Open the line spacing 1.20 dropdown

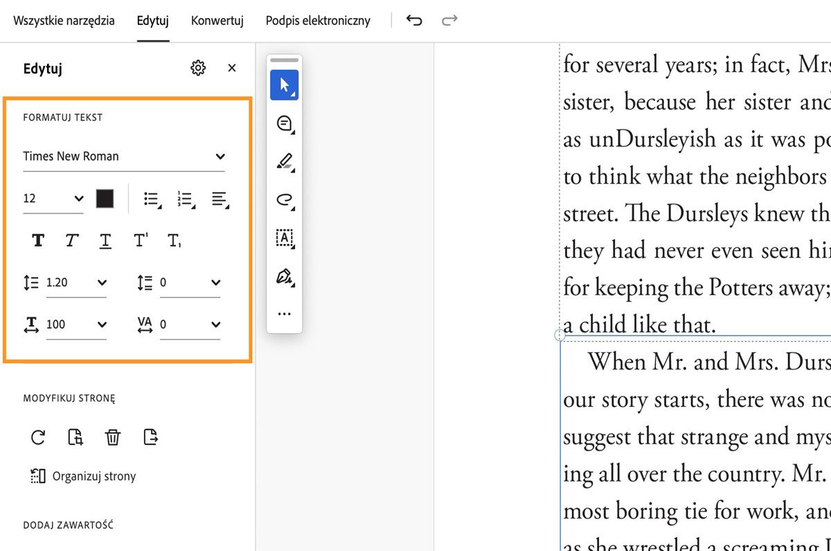76,283
